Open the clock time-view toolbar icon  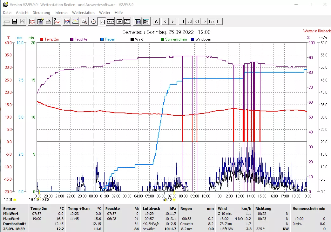(93, 22)
